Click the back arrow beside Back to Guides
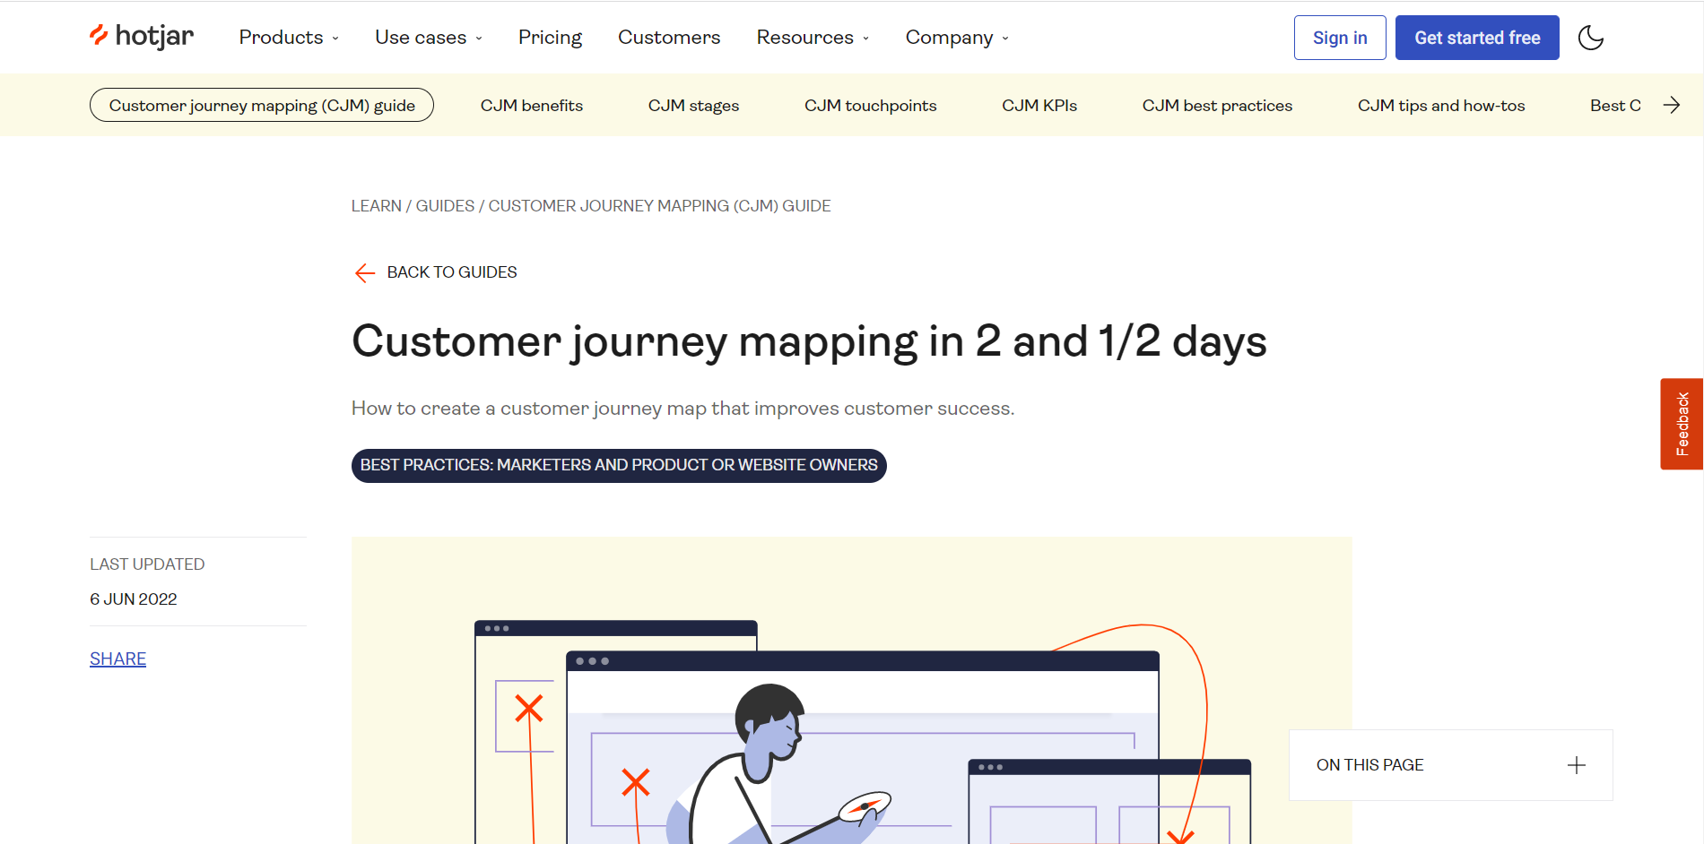Image resolution: width=1704 pixels, height=844 pixels. (x=364, y=272)
